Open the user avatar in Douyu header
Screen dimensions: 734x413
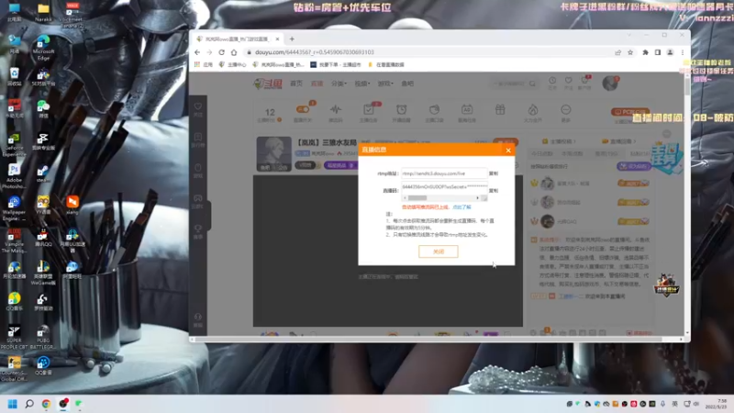[609, 84]
